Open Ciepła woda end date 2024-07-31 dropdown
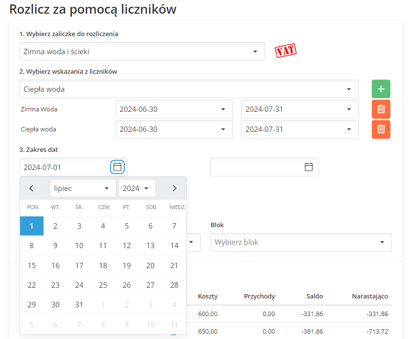The height and width of the screenshot is (339, 408). [299, 129]
